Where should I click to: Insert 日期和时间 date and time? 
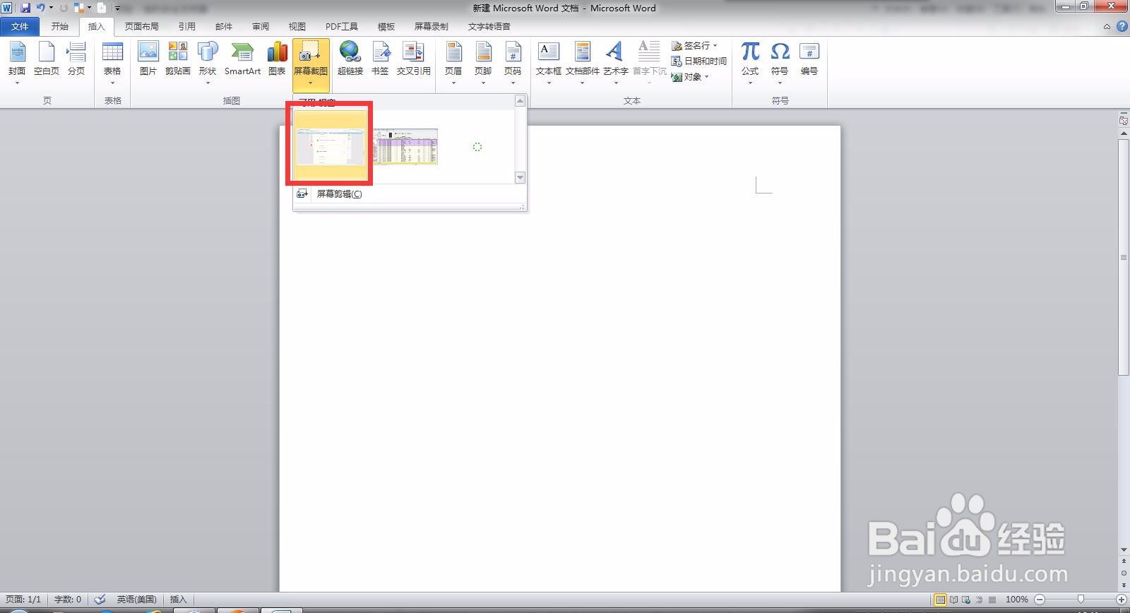[698, 61]
